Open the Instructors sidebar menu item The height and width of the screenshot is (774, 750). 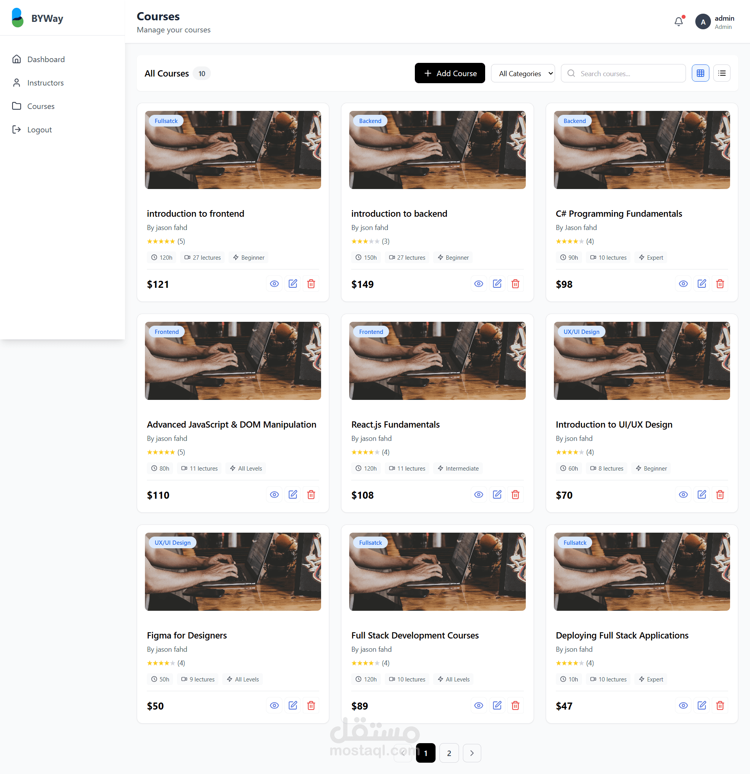[45, 83]
